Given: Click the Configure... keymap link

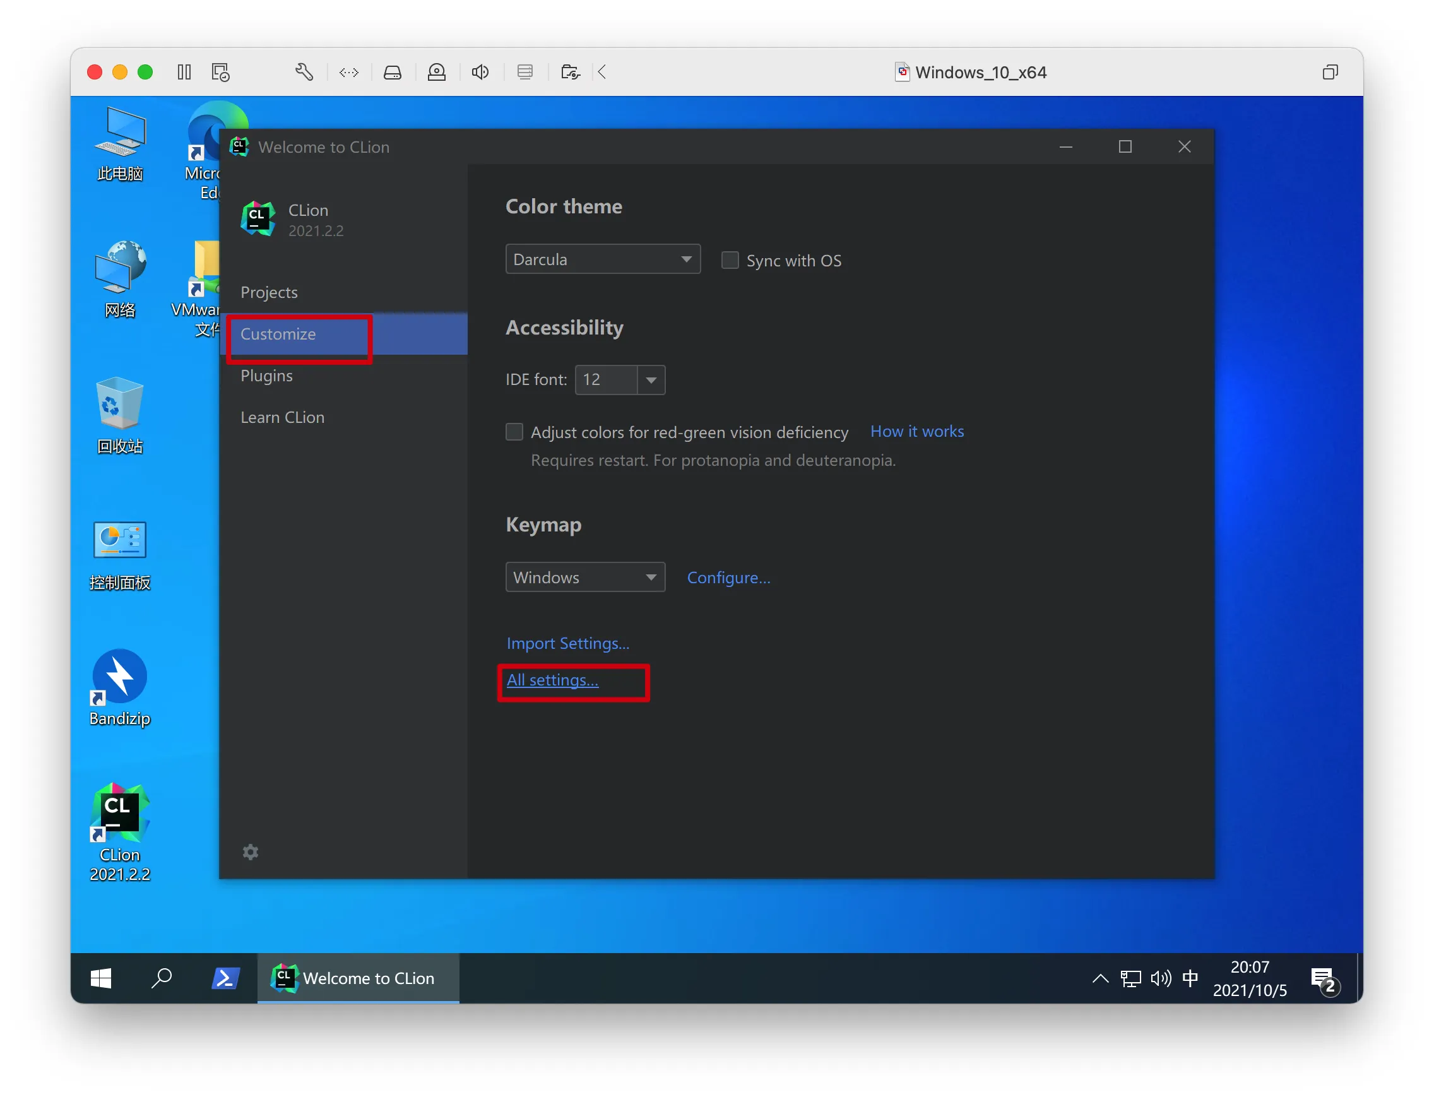Looking at the screenshot, I should [729, 578].
